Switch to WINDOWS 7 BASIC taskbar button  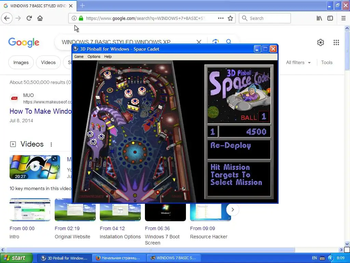click(174, 258)
